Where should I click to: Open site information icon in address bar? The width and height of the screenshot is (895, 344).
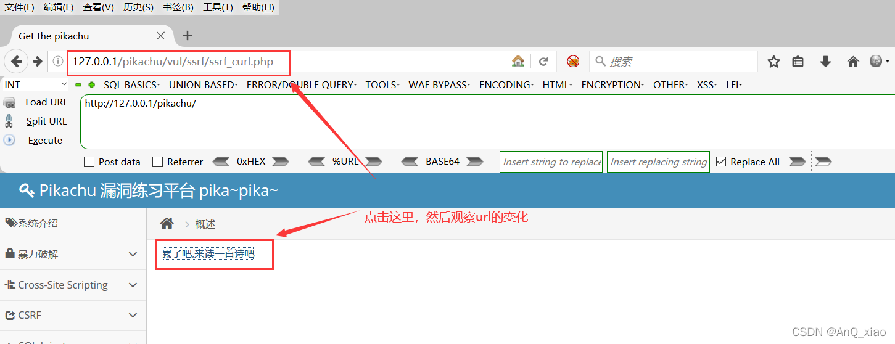click(x=58, y=62)
